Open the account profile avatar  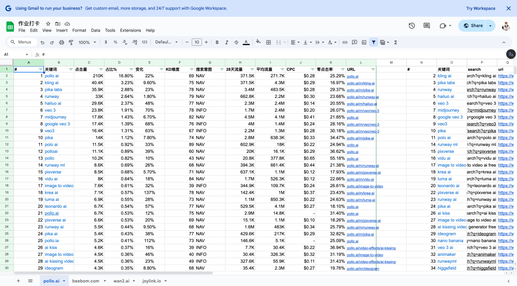pyautogui.click(x=506, y=26)
